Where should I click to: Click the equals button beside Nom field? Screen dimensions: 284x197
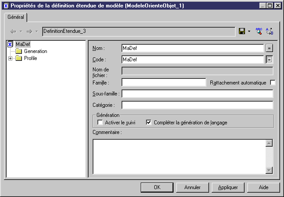(x=270, y=48)
